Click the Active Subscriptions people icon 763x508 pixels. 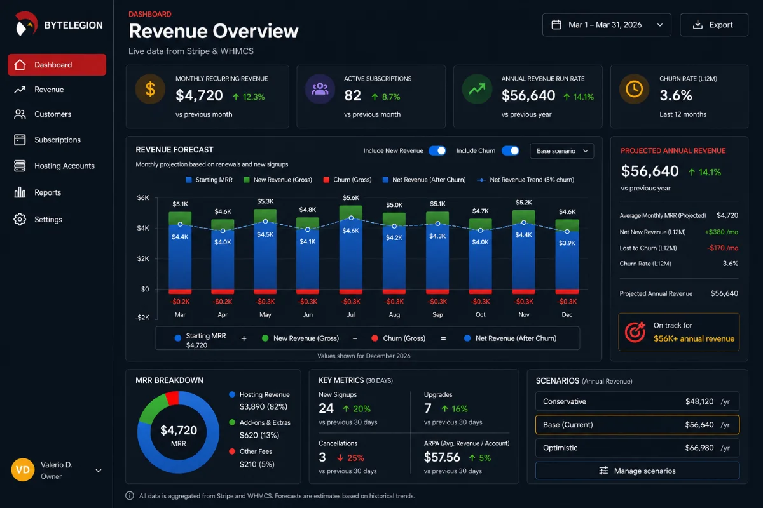tap(320, 89)
